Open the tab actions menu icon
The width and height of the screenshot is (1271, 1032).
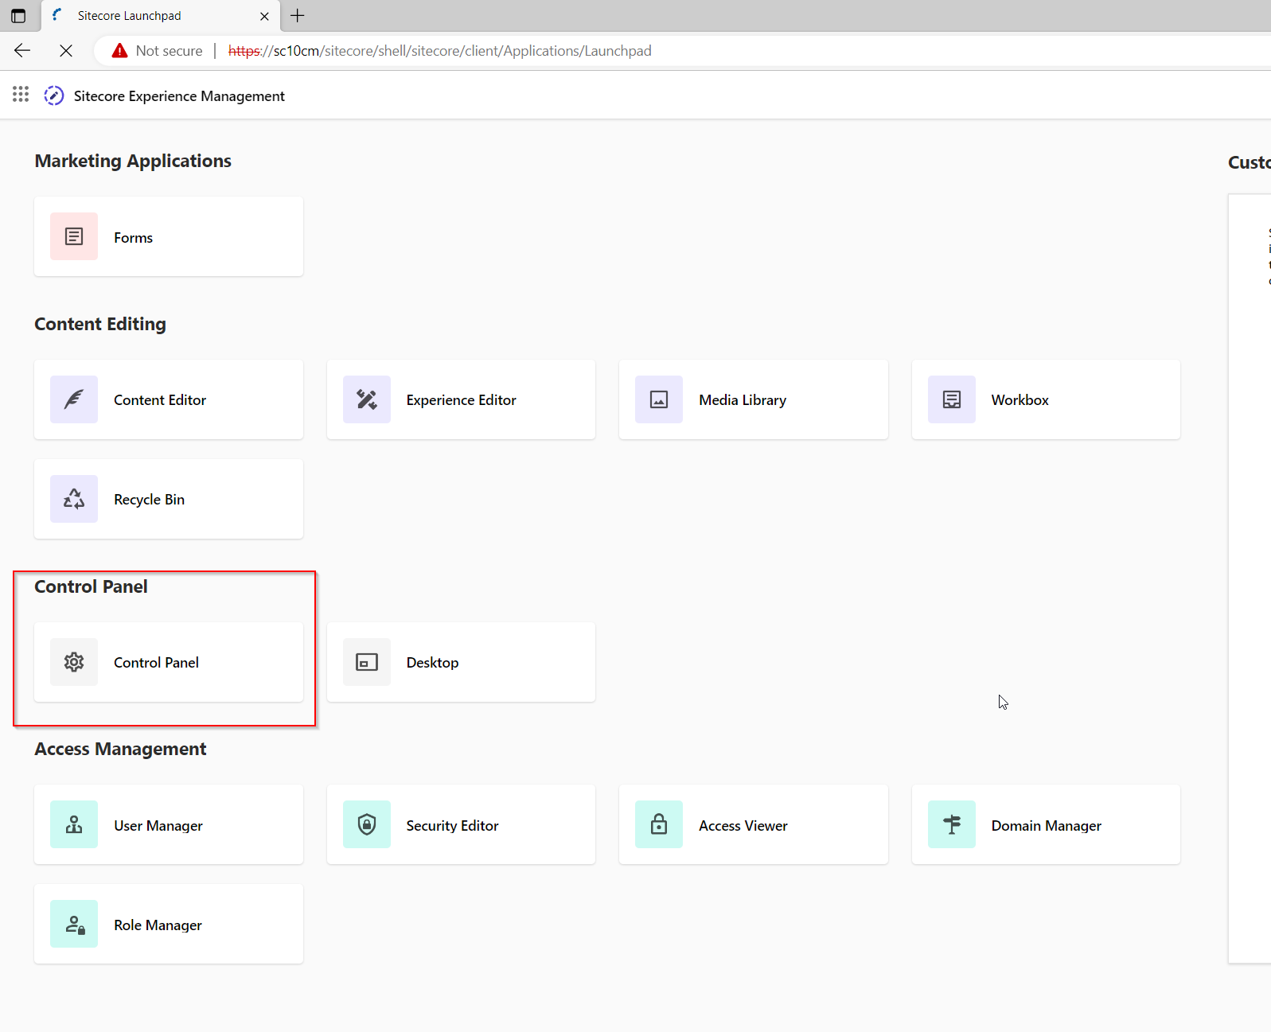pyautogui.click(x=18, y=15)
